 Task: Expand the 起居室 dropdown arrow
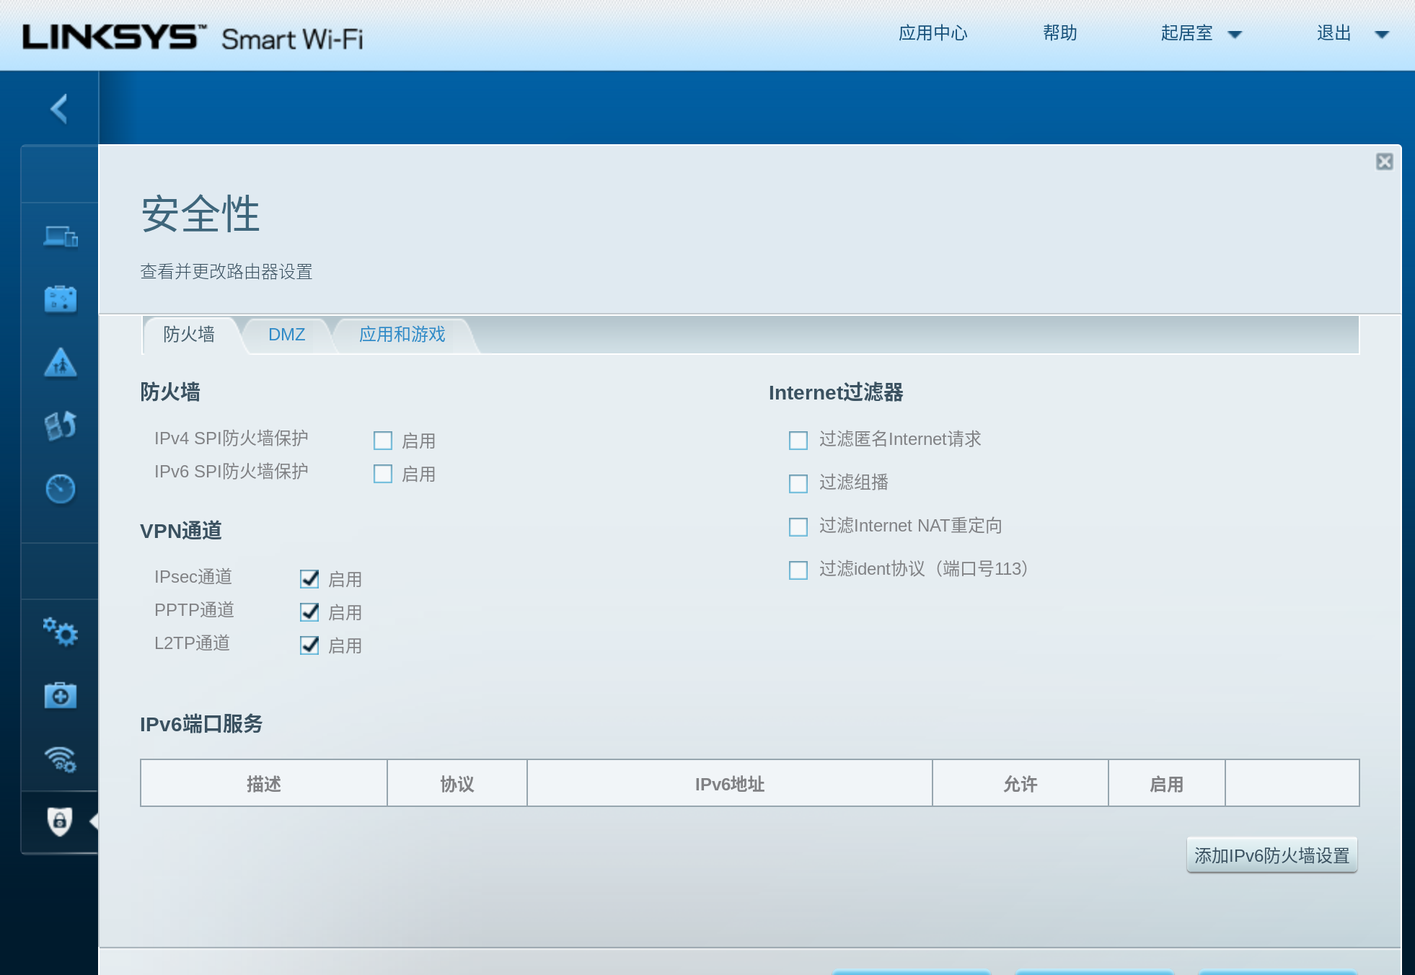click(x=1235, y=35)
